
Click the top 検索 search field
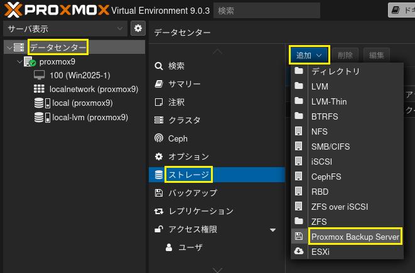(x=267, y=11)
